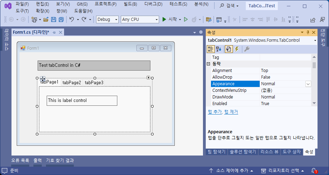Select the Alignment property row
The width and height of the screenshot is (329, 175).
tap(261, 71)
